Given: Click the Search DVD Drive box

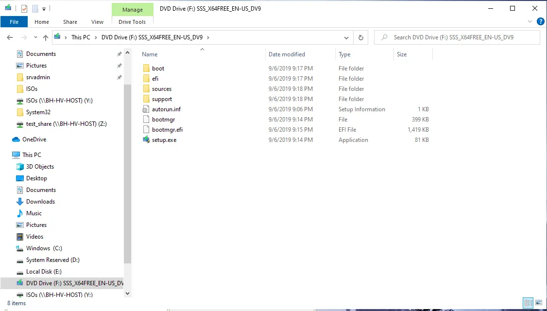Looking at the screenshot, I should pos(457,37).
